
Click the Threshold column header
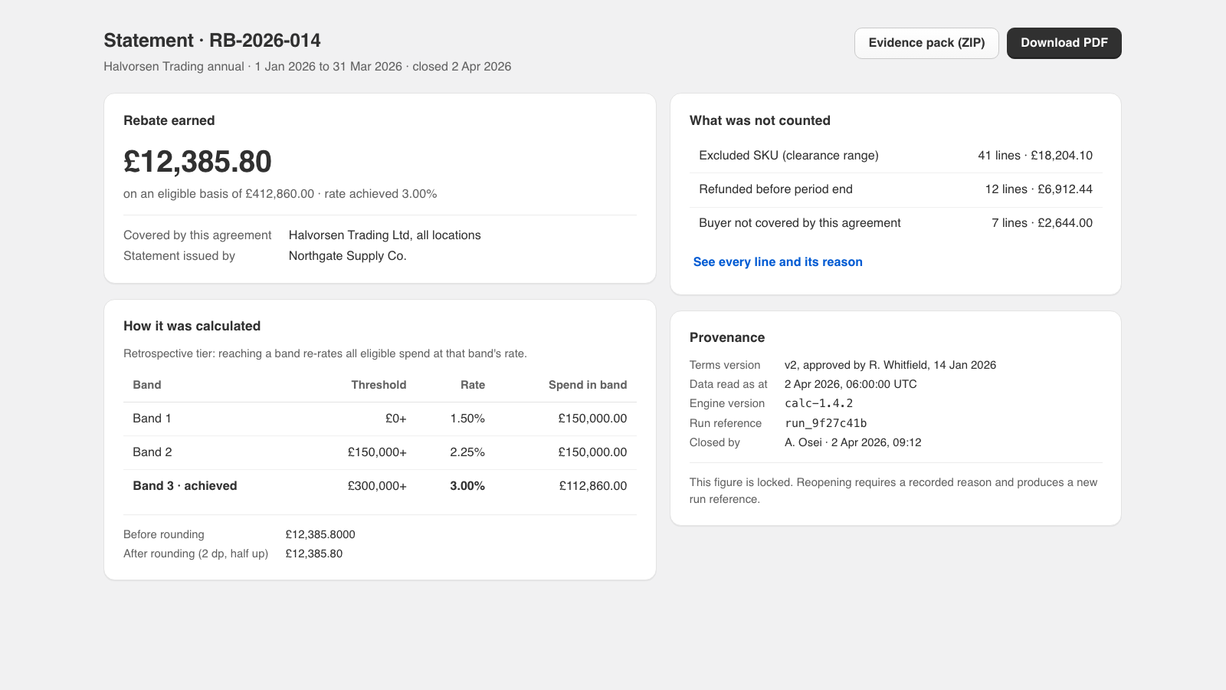pos(379,385)
